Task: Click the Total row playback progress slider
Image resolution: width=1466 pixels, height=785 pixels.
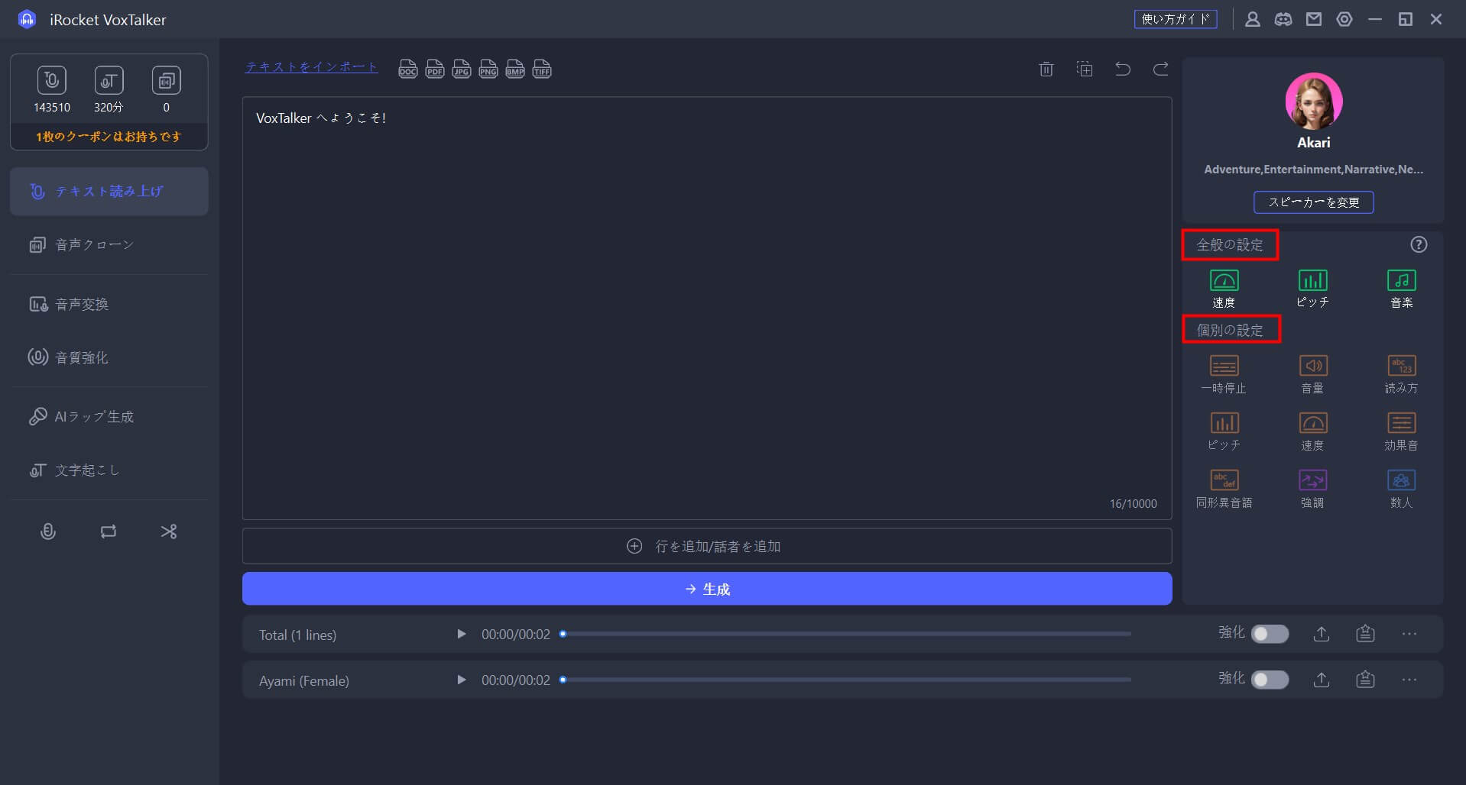Action: [x=847, y=634]
